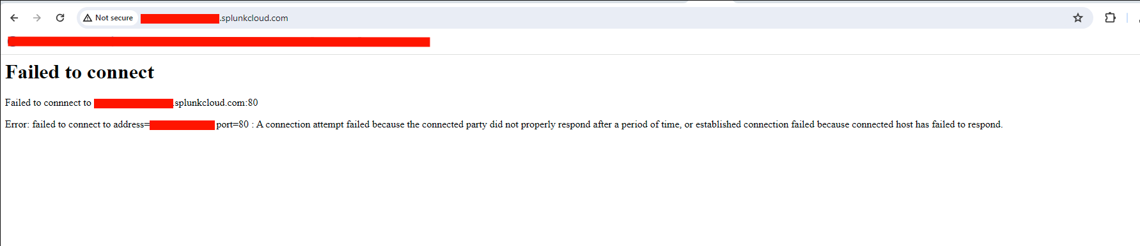This screenshot has height=246, width=1140.
Task: Click the redacted address in the Error line
Action: point(182,125)
